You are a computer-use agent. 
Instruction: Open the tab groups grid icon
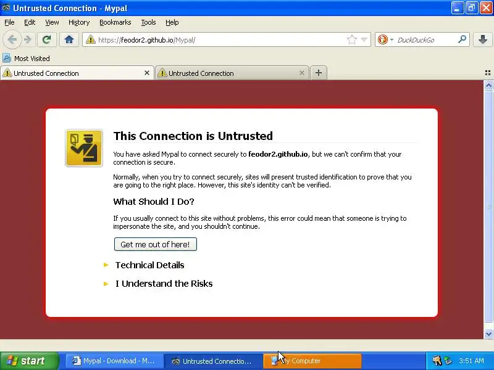point(488,73)
